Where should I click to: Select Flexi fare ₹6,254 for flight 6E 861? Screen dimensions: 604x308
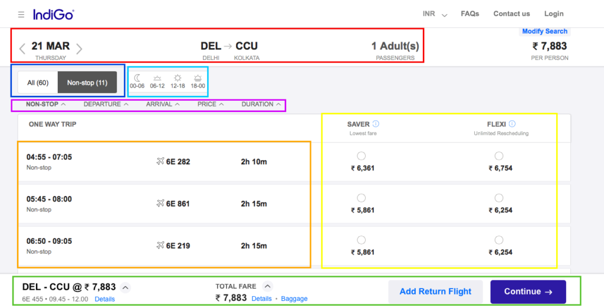pos(499,198)
